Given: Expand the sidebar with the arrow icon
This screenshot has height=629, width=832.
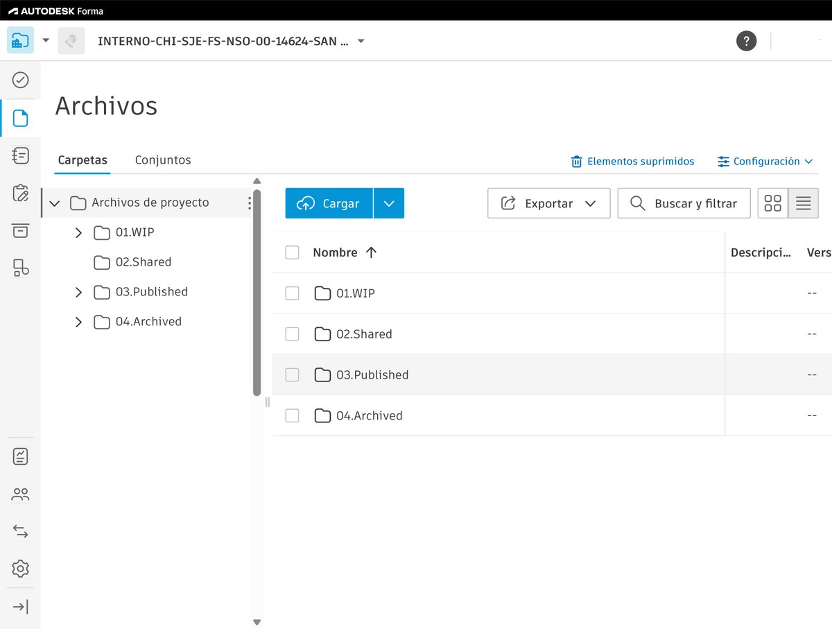Looking at the screenshot, I should [21, 608].
